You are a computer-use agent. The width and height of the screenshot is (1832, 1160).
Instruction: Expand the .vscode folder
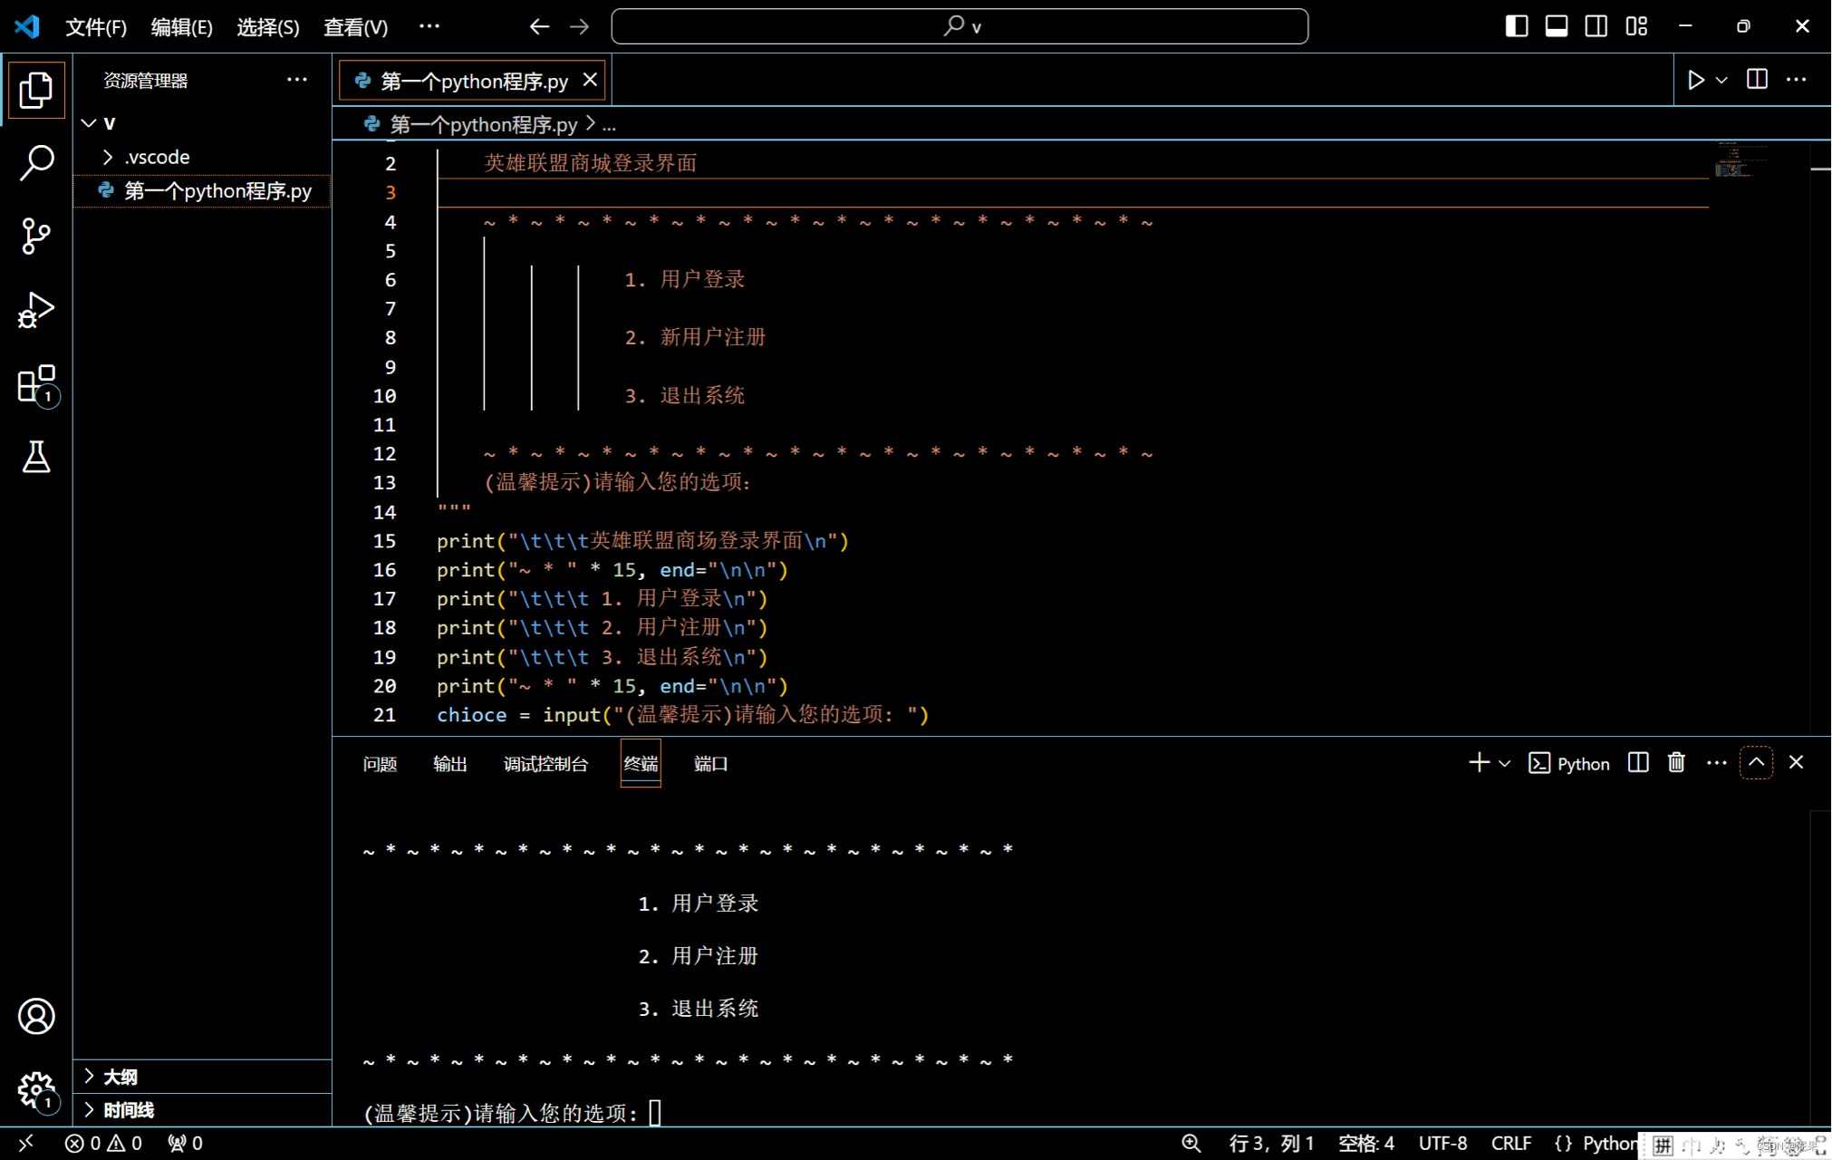pos(157,157)
